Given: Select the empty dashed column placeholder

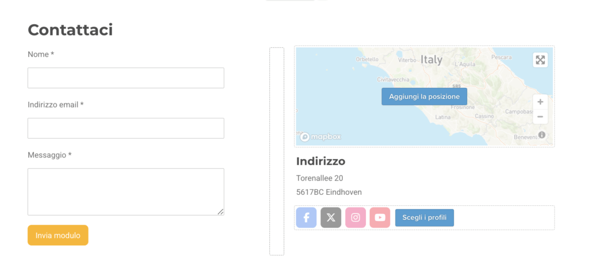Looking at the screenshot, I should coord(277,151).
